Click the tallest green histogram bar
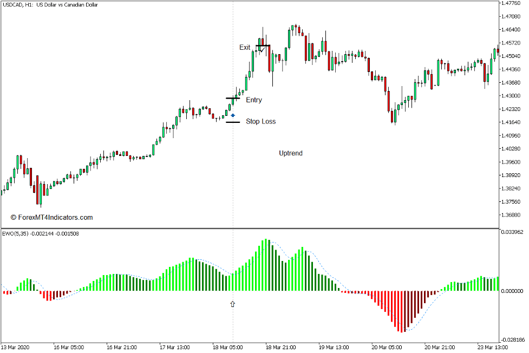Image resolution: width=529 pixels, height=353 pixels. pos(265,254)
